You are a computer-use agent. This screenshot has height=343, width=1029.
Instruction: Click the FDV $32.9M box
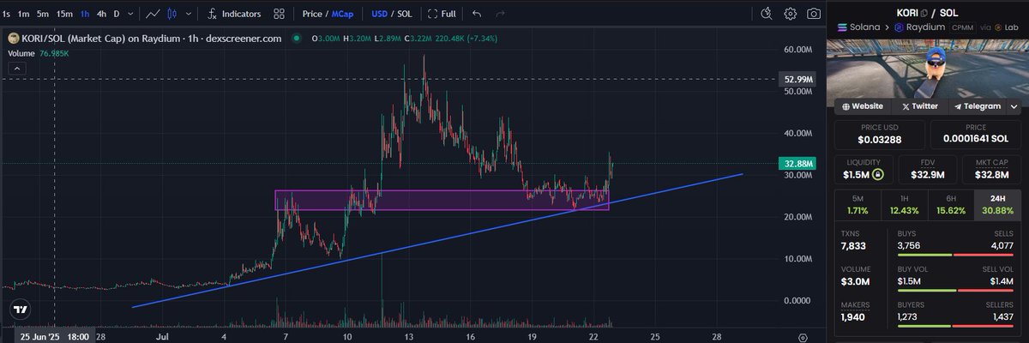tap(928, 170)
